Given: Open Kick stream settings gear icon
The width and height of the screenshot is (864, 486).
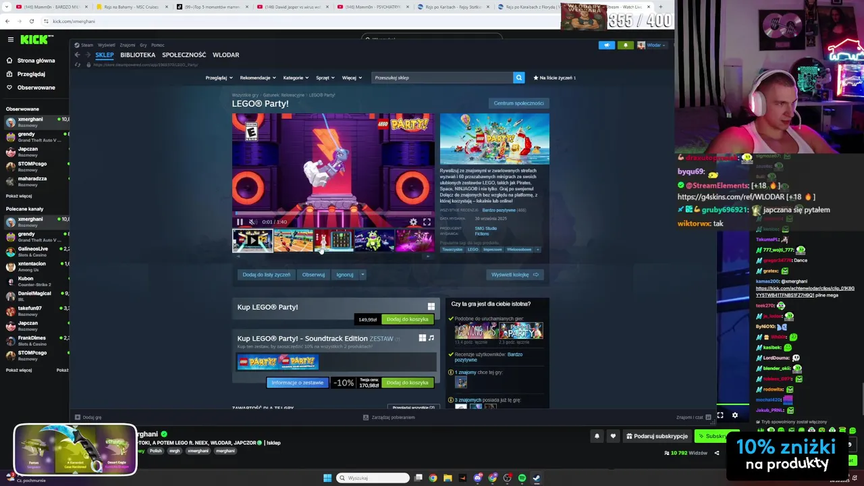Looking at the screenshot, I should (x=735, y=415).
